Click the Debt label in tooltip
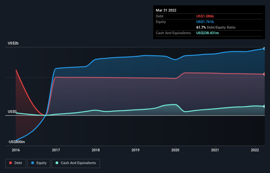The height and width of the screenshot is (173, 270). [x=160, y=16]
